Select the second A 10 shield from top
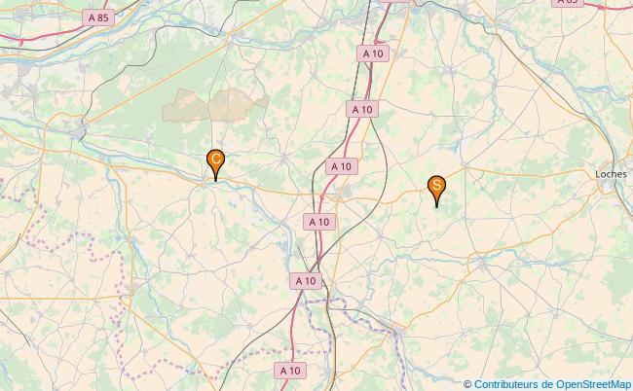 pos(362,109)
